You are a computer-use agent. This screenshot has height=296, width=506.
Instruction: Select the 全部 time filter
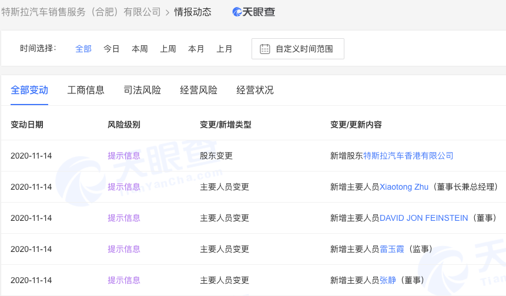tap(83, 49)
